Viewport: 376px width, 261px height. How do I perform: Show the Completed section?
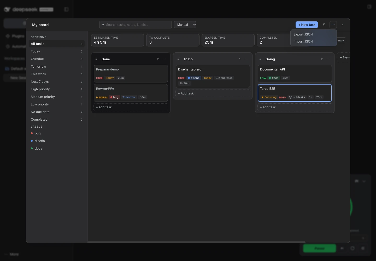pyautogui.click(x=57, y=120)
